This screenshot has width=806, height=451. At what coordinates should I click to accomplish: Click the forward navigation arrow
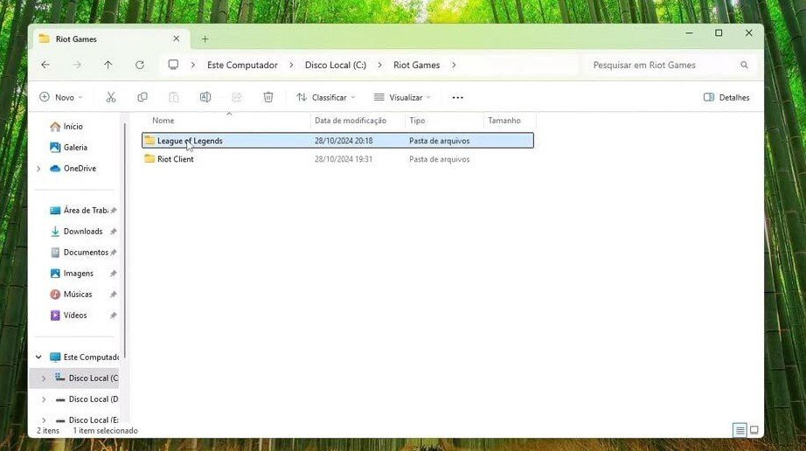(77, 65)
